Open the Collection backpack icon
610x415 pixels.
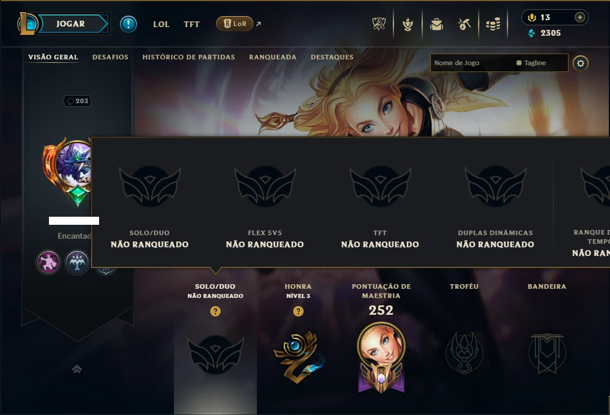pos(437,25)
